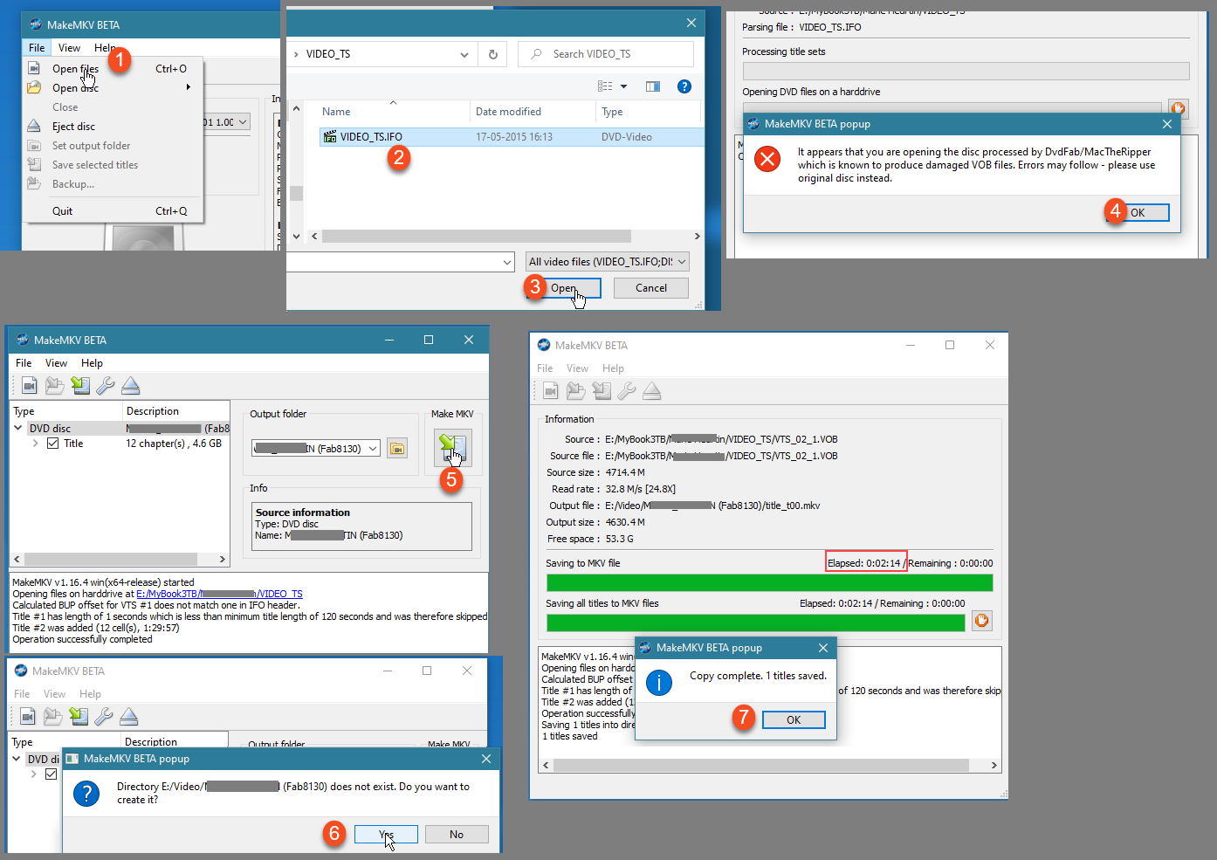This screenshot has width=1217, height=860.
Task: Click Open disc toolbar icon in Copy complete window
Action: tap(576, 390)
